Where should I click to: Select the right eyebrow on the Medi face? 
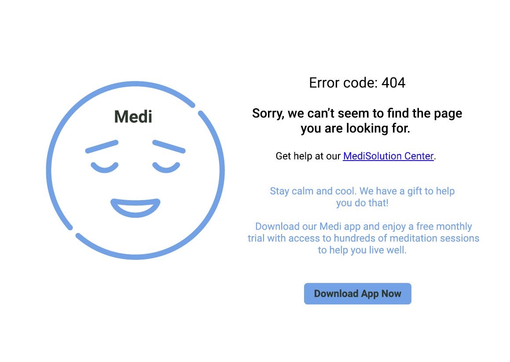pyautogui.click(x=169, y=146)
